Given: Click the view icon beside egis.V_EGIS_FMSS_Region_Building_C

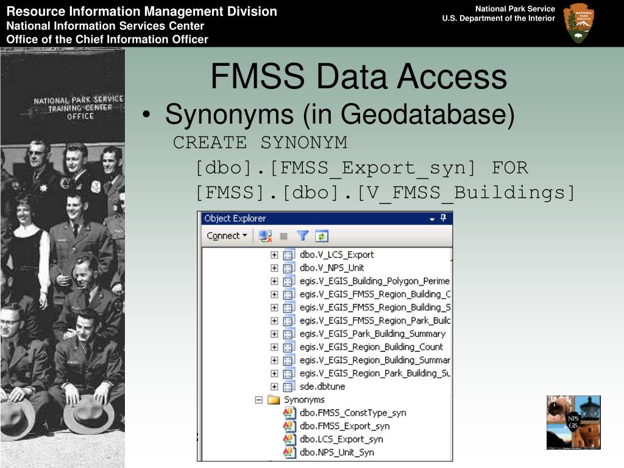Looking at the screenshot, I should point(288,294).
